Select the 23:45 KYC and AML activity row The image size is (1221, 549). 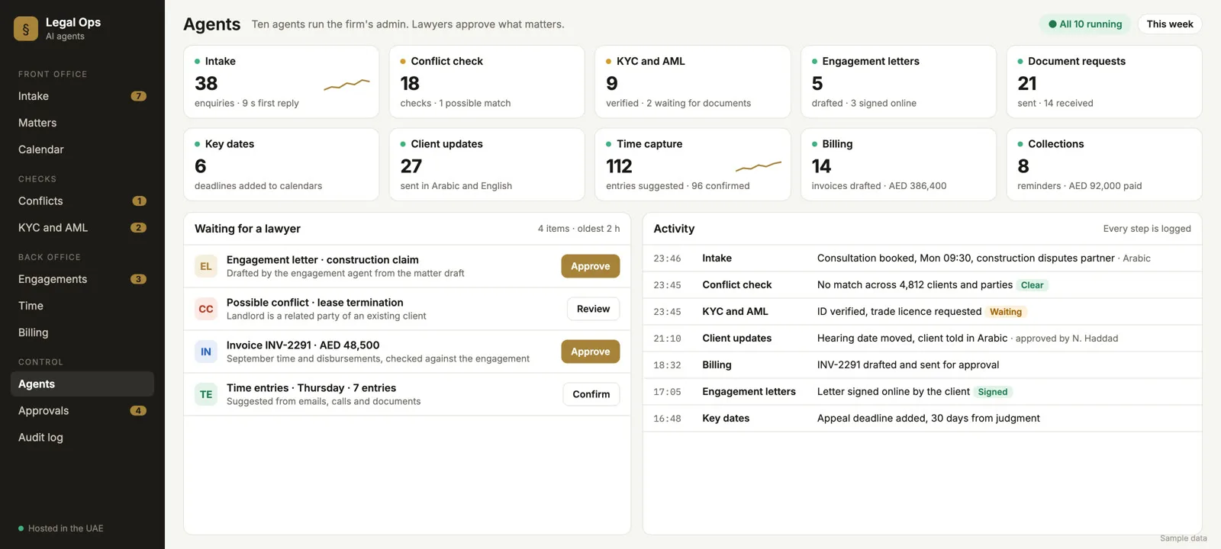pyautogui.click(x=922, y=312)
